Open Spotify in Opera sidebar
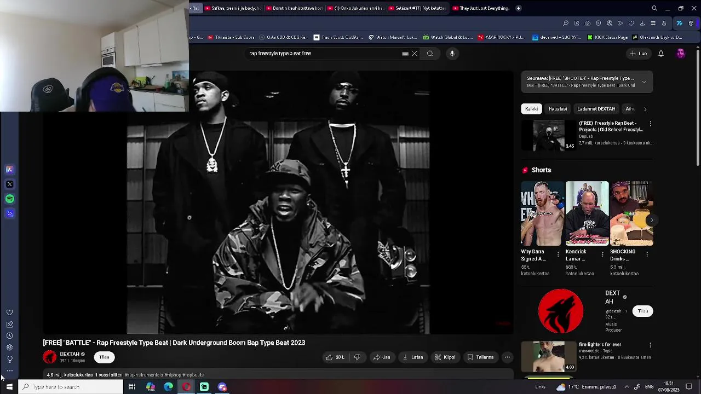The width and height of the screenshot is (701, 394). click(9, 199)
